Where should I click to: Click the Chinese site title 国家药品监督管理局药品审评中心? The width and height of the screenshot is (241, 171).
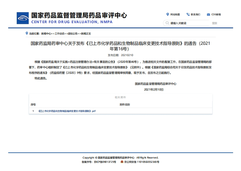(x=79, y=15)
